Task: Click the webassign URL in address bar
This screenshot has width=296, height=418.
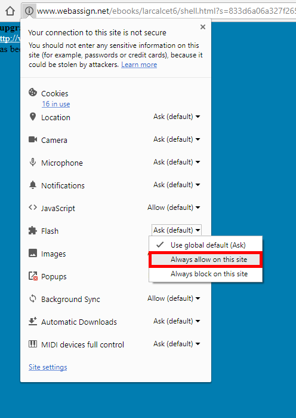Action: click(x=166, y=11)
